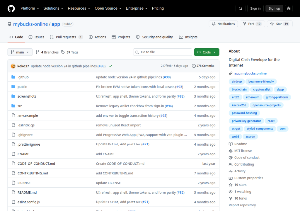
Task: Go to the Pricing page
Action: point(158,8)
